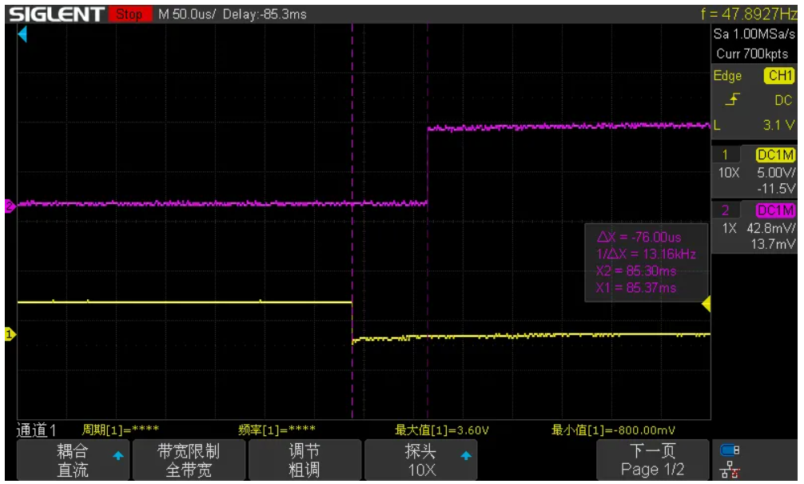Viewport: 804px width, 484px height.
Task: Click the Edge trigger type label
Action: 727,76
